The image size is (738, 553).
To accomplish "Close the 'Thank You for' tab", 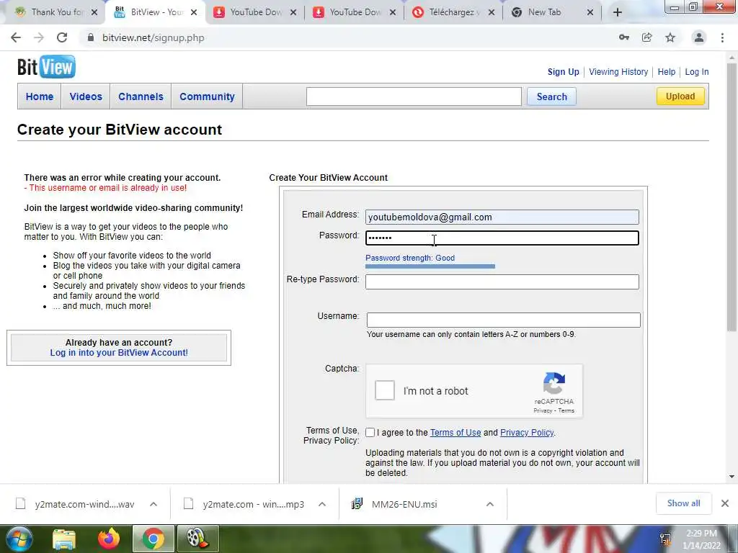I will (94, 13).
